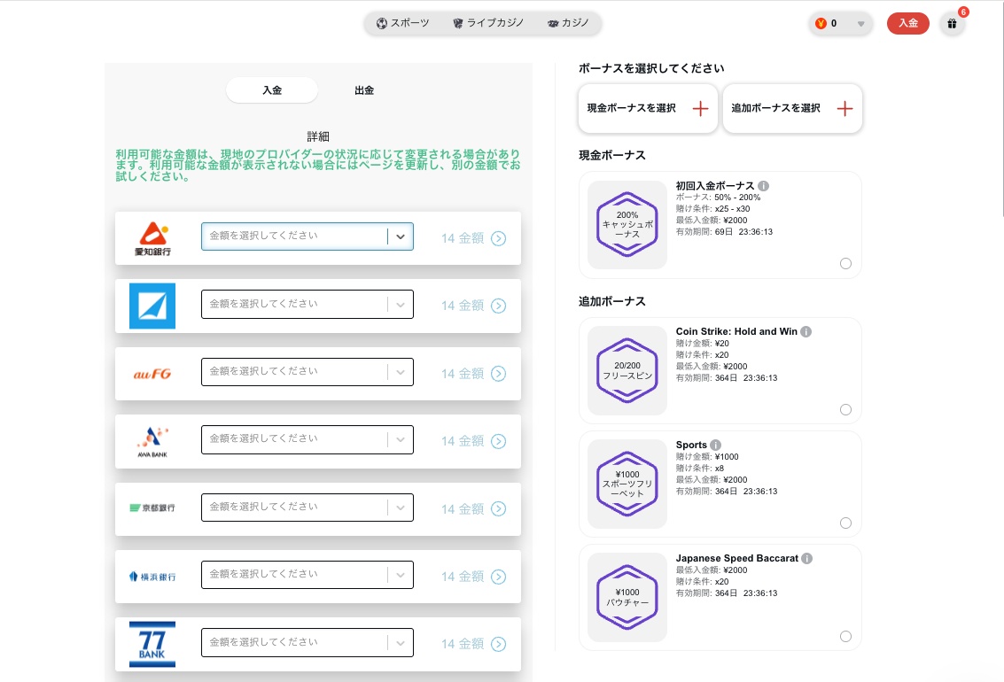Click 14 金額 link for 77 BANK
Screen dimensions: 1004x682
pos(463,644)
